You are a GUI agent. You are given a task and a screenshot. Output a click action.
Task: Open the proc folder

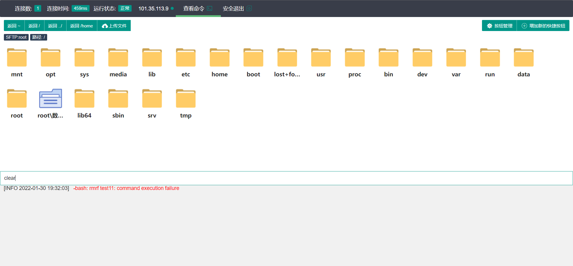pos(355,58)
